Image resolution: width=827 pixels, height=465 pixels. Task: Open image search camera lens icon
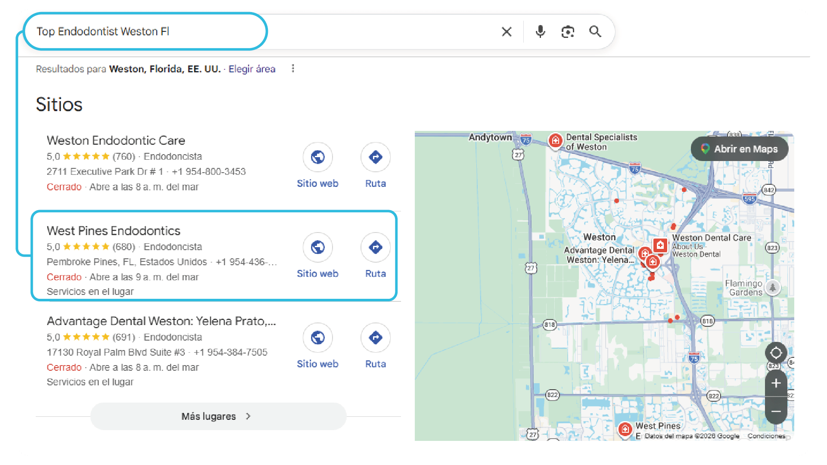(x=568, y=31)
